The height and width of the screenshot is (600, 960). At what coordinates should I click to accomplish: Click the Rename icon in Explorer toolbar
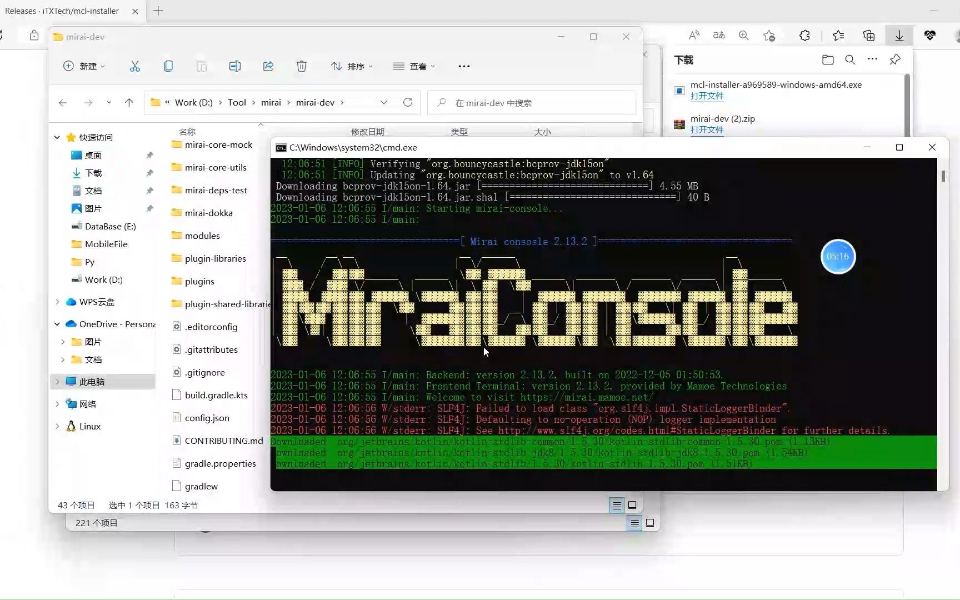[x=235, y=66]
